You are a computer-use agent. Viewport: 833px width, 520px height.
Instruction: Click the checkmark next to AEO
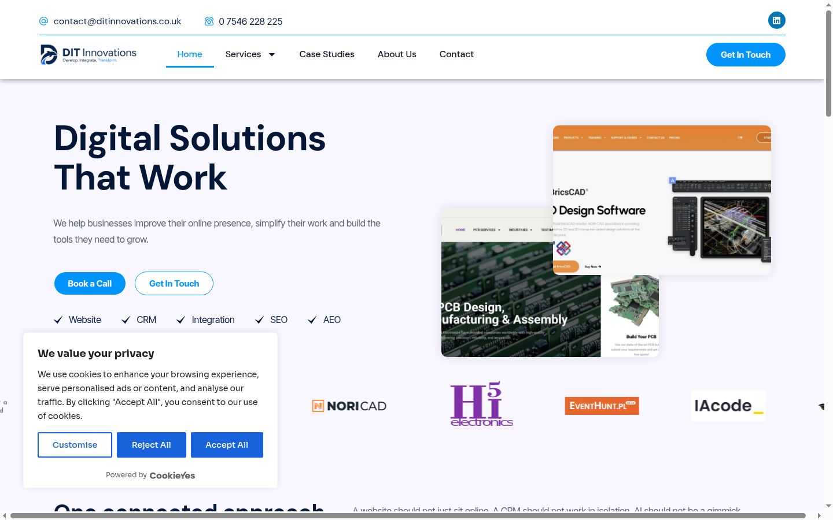[x=312, y=320]
